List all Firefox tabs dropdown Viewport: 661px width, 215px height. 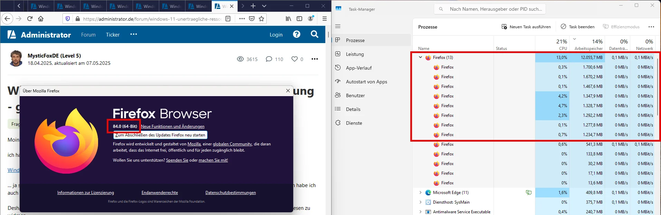click(264, 6)
